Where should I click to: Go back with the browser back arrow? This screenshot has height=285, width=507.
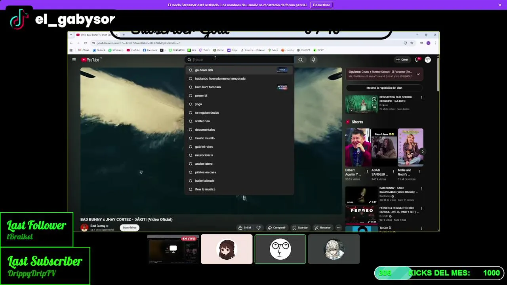71,43
